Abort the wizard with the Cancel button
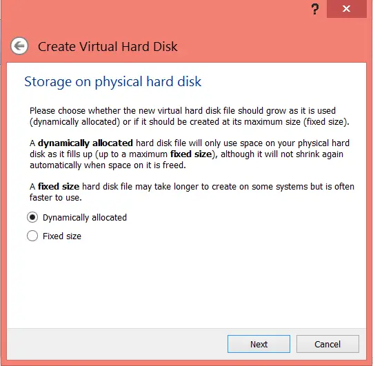The height and width of the screenshot is (366, 373). click(x=327, y=344)
